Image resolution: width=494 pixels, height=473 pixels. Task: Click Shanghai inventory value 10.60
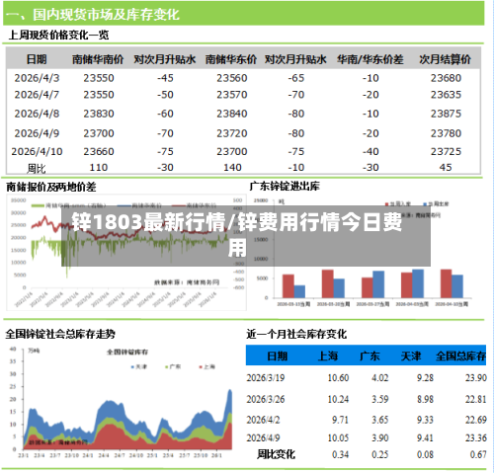[338, 378]
